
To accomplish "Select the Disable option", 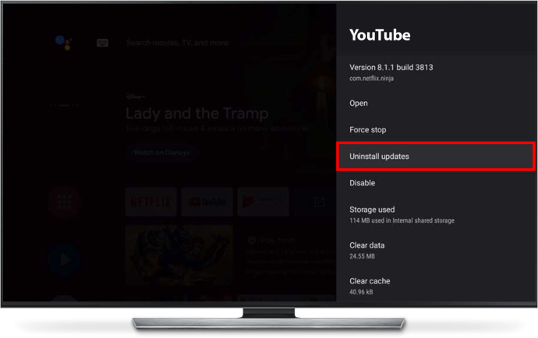I will pos(436,183).
